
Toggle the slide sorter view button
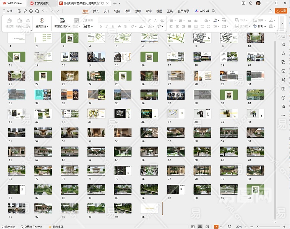(x=200, y=227)
